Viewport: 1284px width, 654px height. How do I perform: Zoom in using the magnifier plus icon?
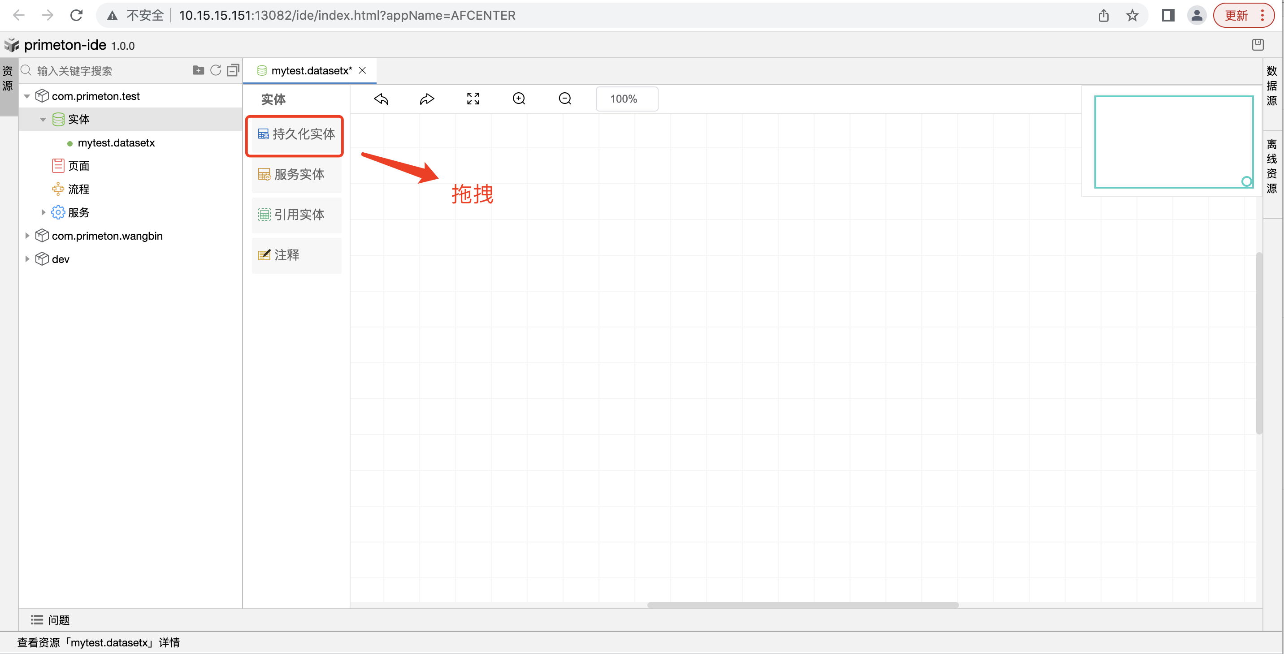[x=519, y=99]
